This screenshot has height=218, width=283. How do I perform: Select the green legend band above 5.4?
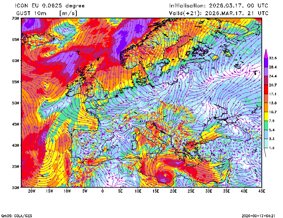tap(266, 126)
